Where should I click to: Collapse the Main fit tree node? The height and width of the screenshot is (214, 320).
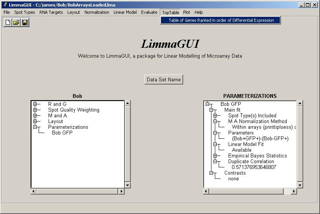tap(211, 110)
